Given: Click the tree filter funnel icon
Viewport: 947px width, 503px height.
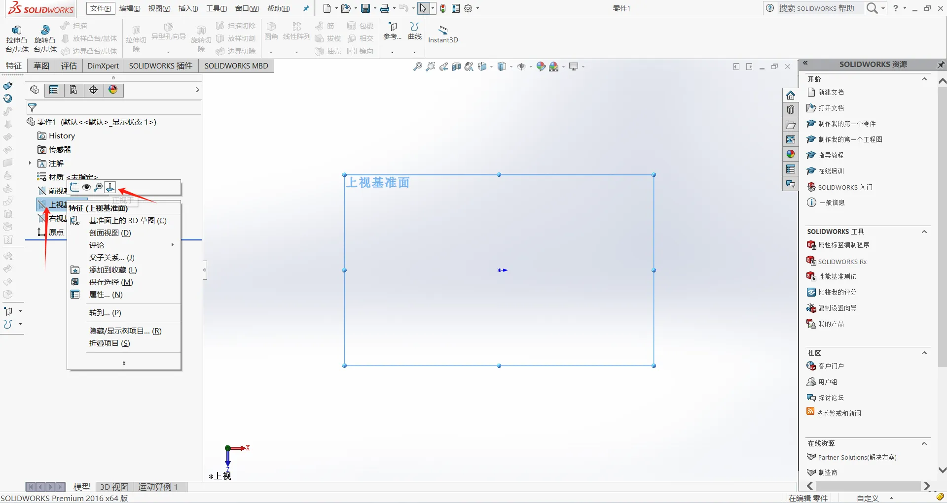Looking at the screenshot, I should 33,107.
